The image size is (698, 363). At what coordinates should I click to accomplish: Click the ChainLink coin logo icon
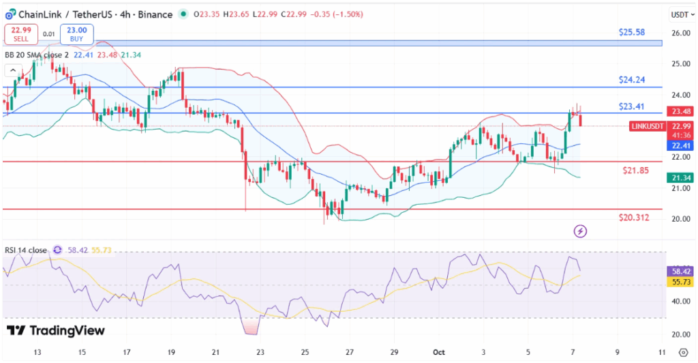click(x=12, y=14)
